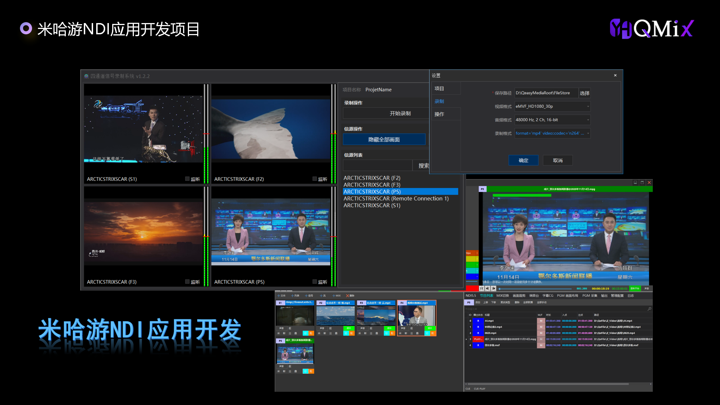This screenshot has height=405, width=720.
Task: Click the playback progress slider handle
Action: point(499,289)
